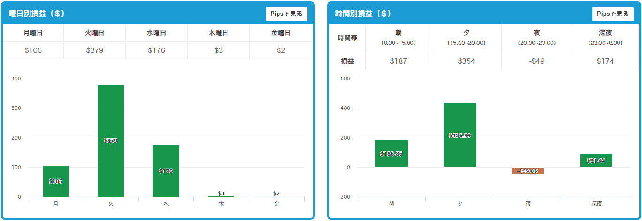Click the tall green Tuesday bar labeled $379

pos(111,141)
